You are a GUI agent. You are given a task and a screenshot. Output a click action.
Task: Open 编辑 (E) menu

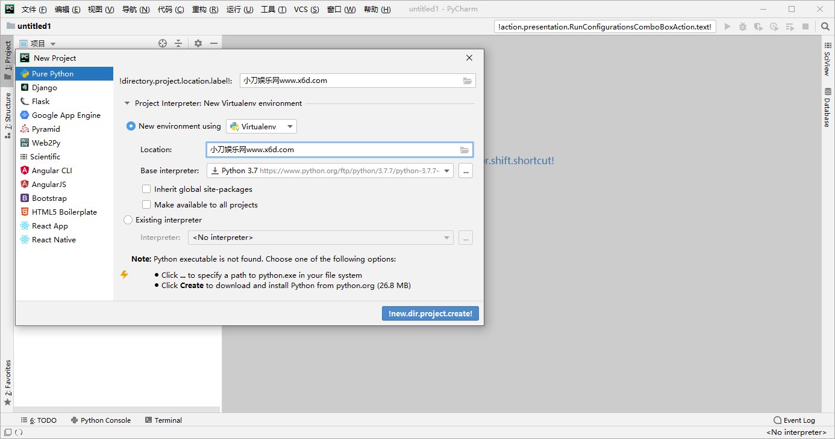(67, 10)
